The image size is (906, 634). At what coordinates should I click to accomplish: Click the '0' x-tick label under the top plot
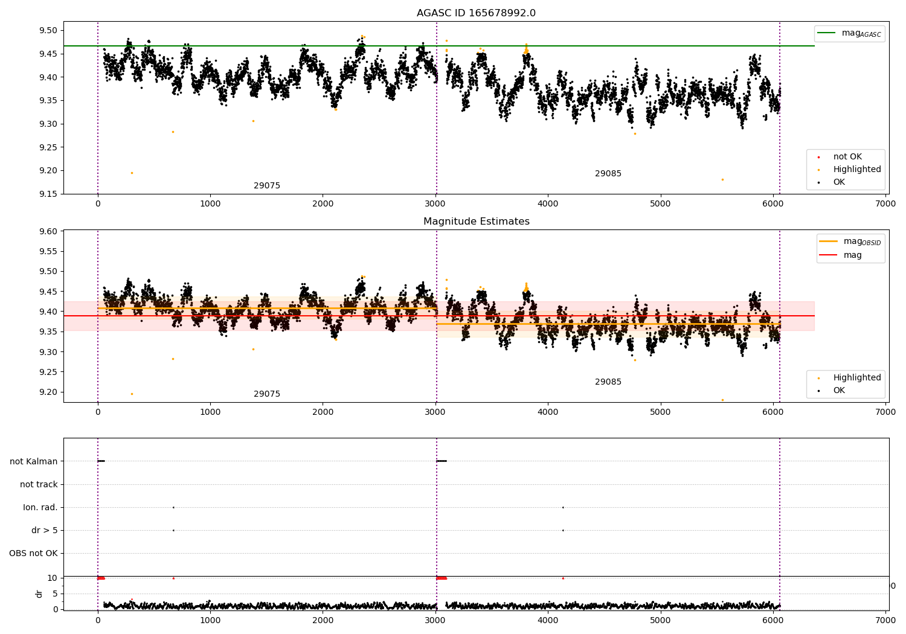click(x=98, y=204)
